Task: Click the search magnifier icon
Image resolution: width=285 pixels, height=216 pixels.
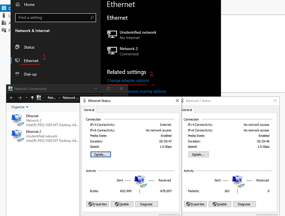Action: (x=92, y=18)
